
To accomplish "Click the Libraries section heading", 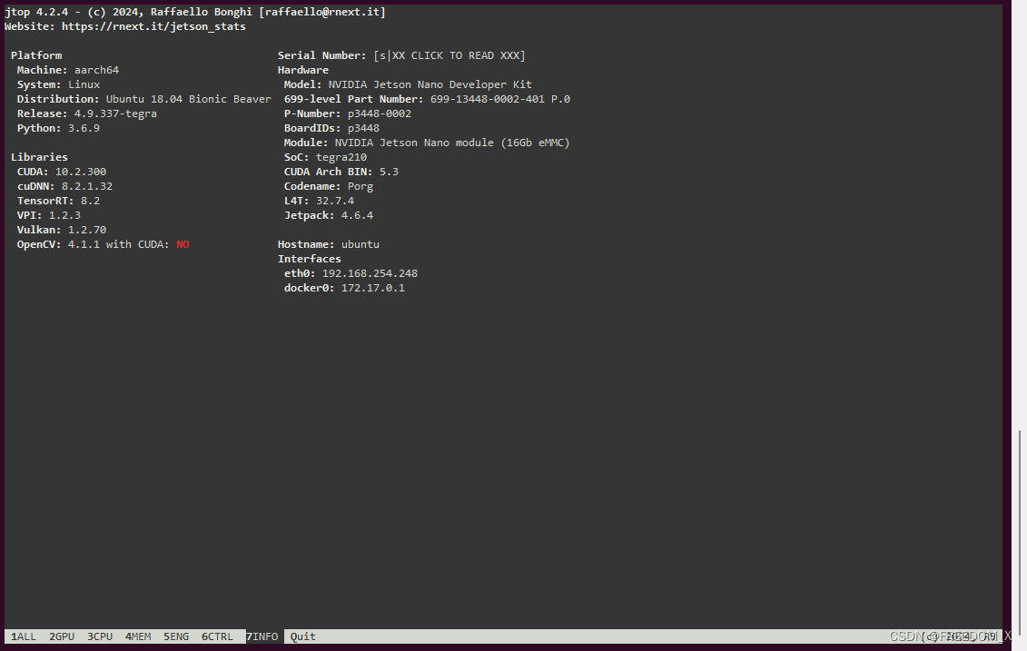I will tap(39, 157).
